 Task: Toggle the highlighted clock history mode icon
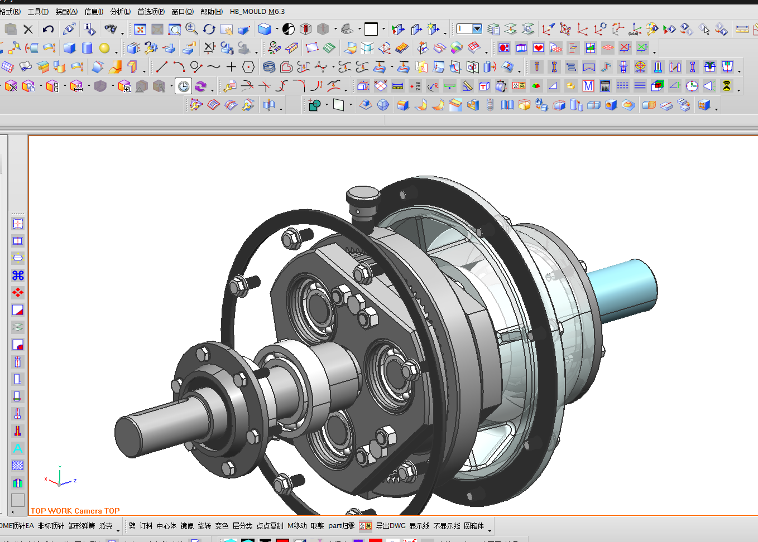(184, 86)
